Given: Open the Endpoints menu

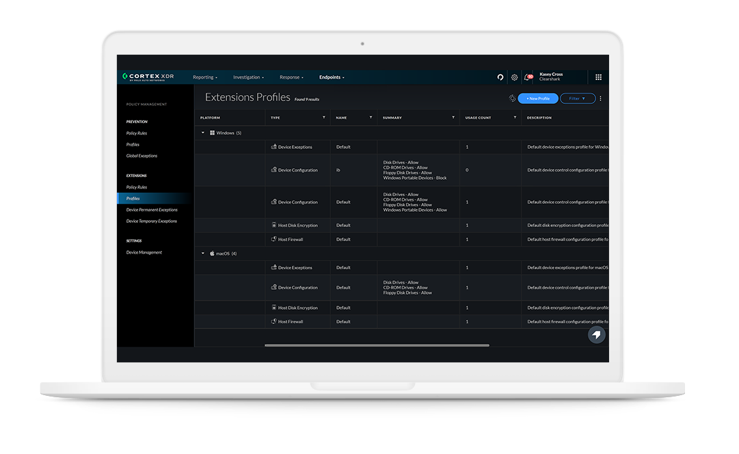Looking at the screenshot, I should (330, 77).
